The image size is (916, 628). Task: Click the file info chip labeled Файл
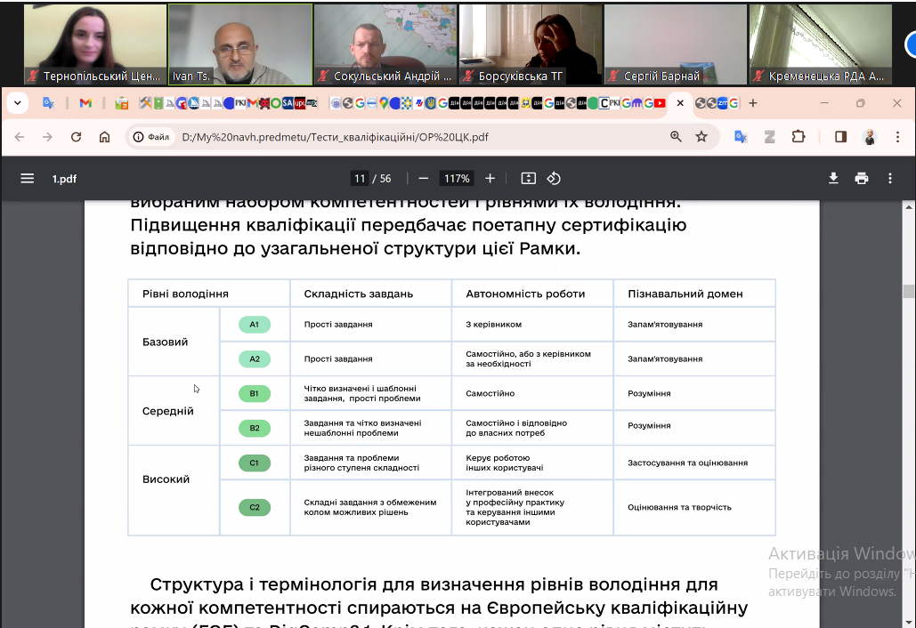(151, 137)
